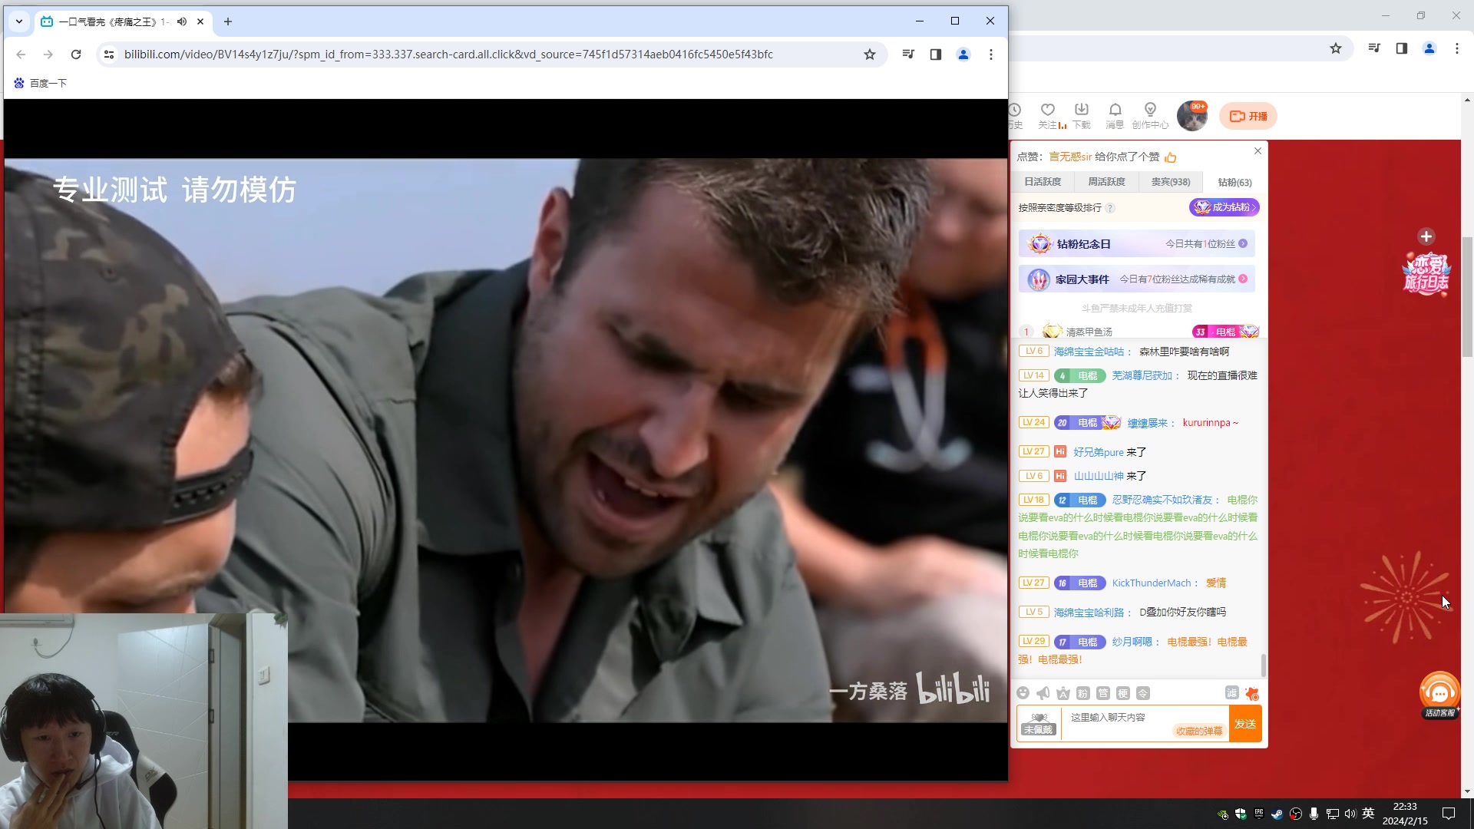Image resolution: width=1474 pixels, height=829 pixels.
Task: Bookmark the Bilibili page with the star icon
Action: coord(870,54)
